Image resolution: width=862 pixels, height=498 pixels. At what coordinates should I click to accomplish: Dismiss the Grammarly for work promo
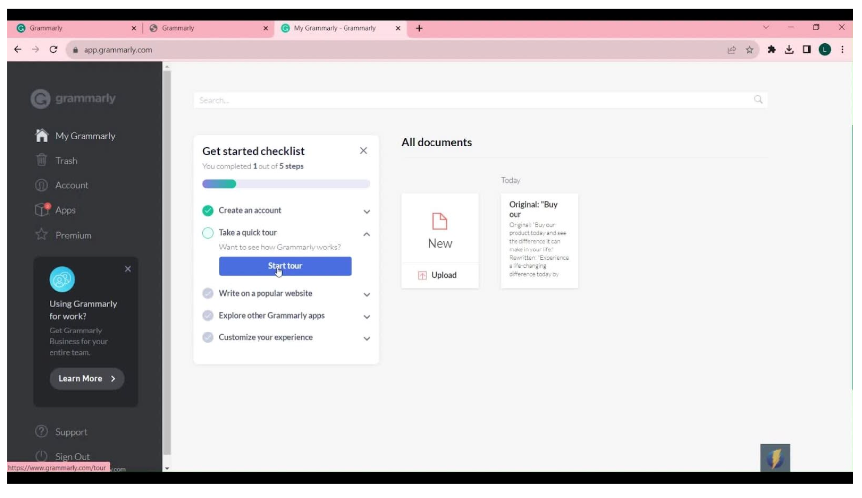[128, 269]
